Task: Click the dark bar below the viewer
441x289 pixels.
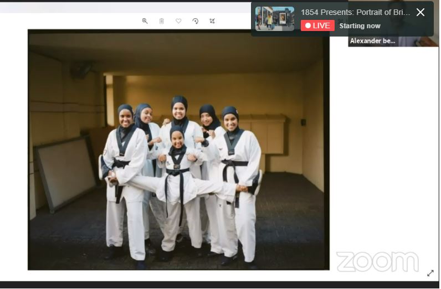Action: (221, 285)
